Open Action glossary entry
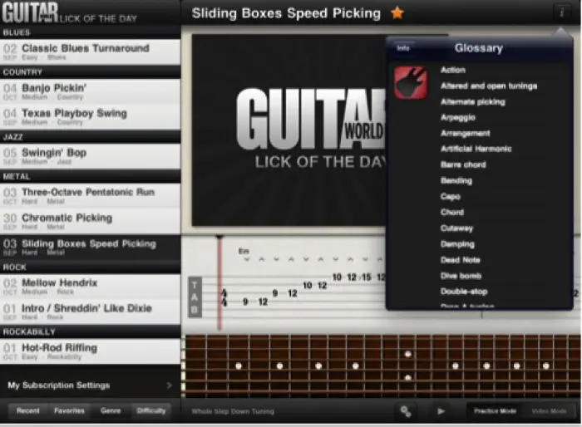The image size is (582, 427). (453, 70)
